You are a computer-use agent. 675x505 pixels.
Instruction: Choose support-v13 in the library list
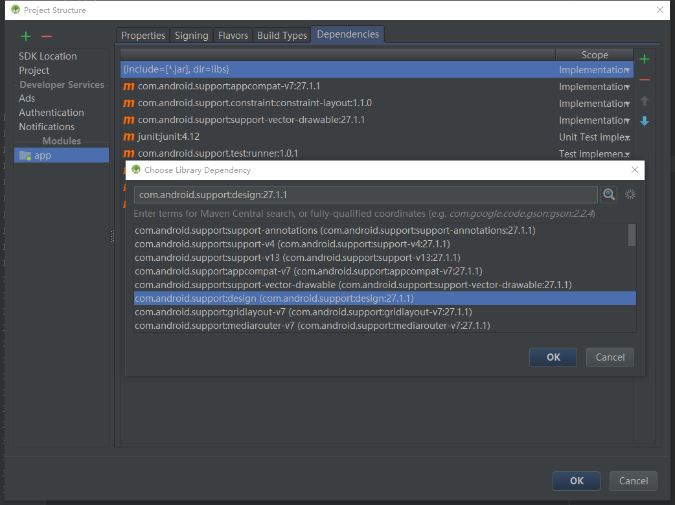(x=380, y=258)
